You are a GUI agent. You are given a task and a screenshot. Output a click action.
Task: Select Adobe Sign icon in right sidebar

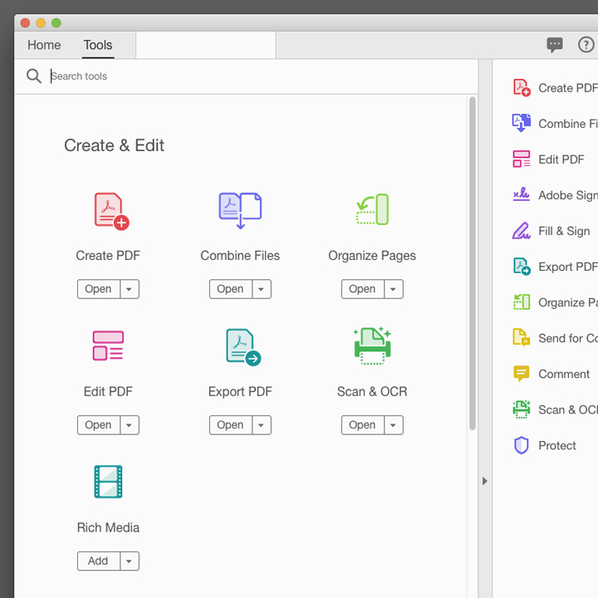[522, 194]
